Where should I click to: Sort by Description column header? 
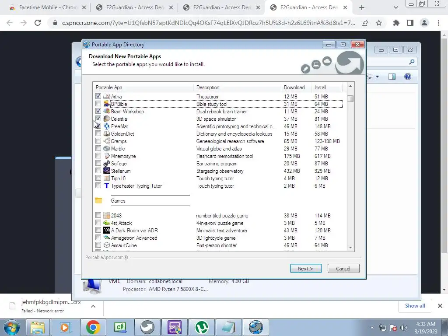coord(237,87)
